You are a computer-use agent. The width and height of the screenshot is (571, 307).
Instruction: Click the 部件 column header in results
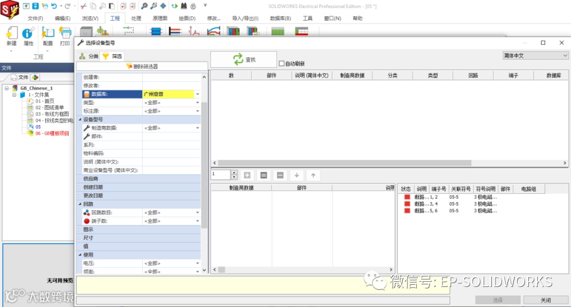(x=271, y=75)
